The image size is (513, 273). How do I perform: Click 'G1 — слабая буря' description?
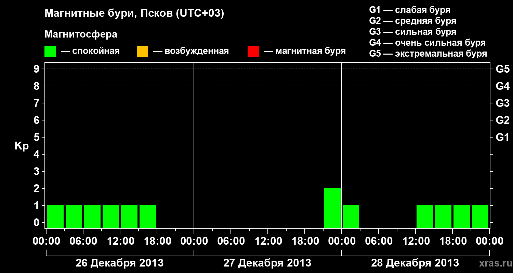tap(410, 10)
